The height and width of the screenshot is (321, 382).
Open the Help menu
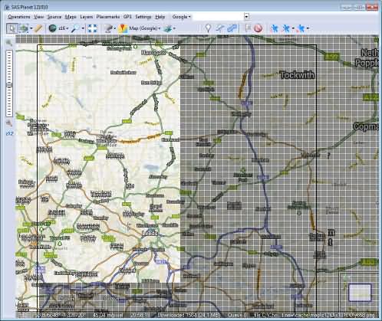pos(160,17)
